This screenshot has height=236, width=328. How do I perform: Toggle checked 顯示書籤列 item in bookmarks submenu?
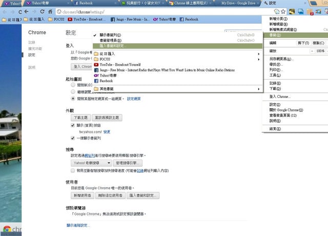click(x=177, y=35)
